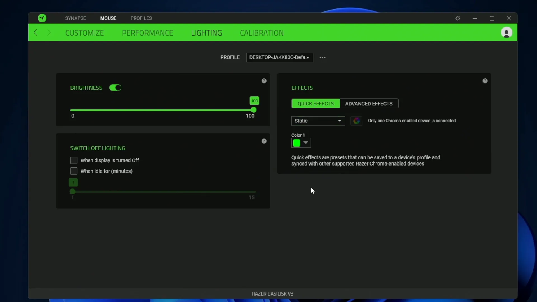Viewport: 537px width, 302px height.
Task: Open the Static effect dropdown
Action: (318, 121)
